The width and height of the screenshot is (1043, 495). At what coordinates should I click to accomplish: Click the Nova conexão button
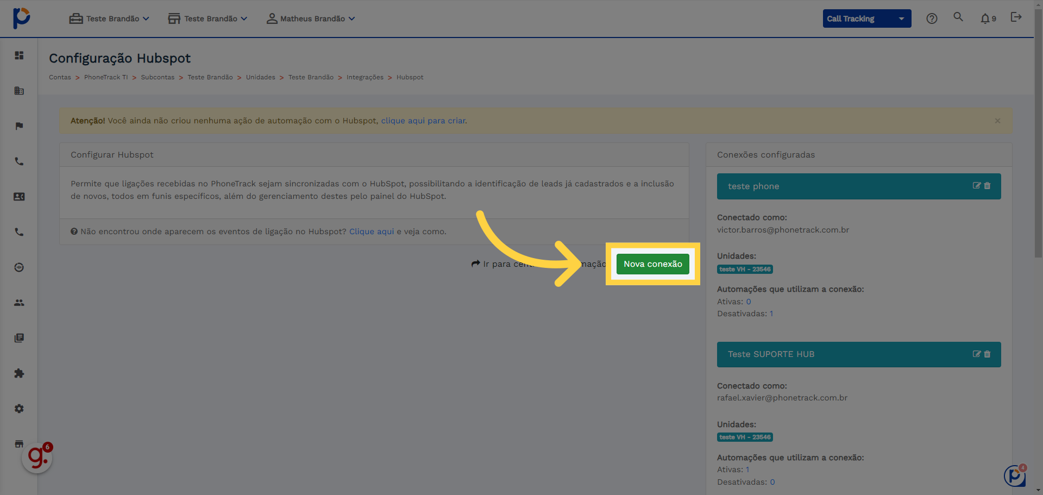pyautogui.click(x=653, y=264)
